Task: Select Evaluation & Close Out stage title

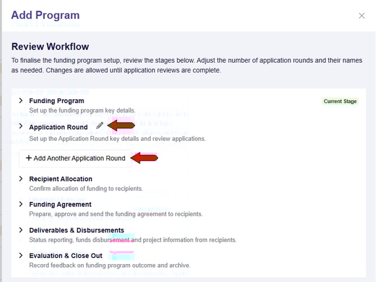Action: [x=66, y=256]
